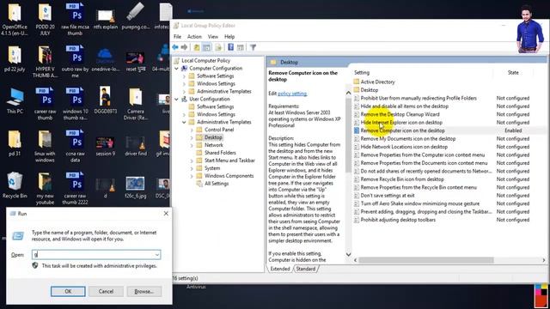The height and width of the screenshot is (309, 550).
Task: Select 'Local Computer Policy' root node
Action: (206, 61)
